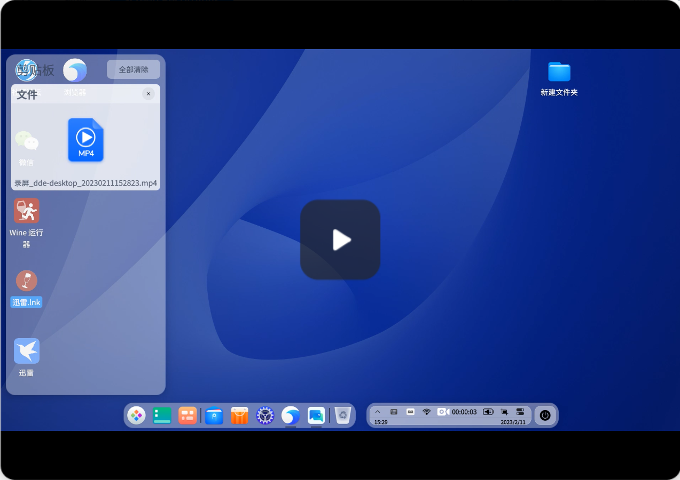
Task: Clear all clipboard items with 全部清除
Action: (134, 69)
